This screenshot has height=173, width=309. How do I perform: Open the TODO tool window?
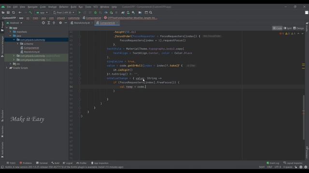click(11, 163)
